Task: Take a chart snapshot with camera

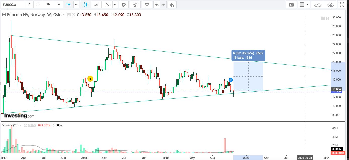Action: pos(291,5)
